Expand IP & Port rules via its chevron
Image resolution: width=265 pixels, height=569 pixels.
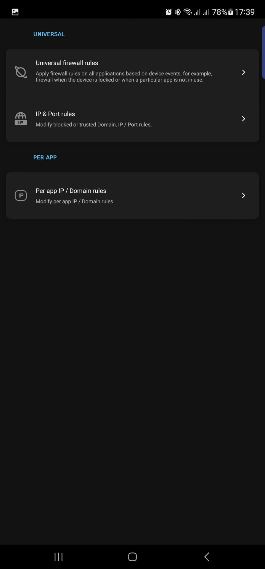click(243, 119)
